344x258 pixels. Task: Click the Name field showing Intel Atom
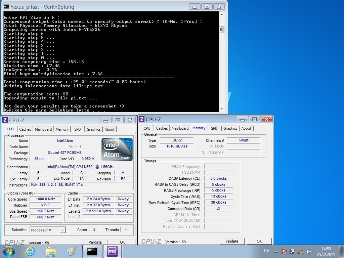65,141
